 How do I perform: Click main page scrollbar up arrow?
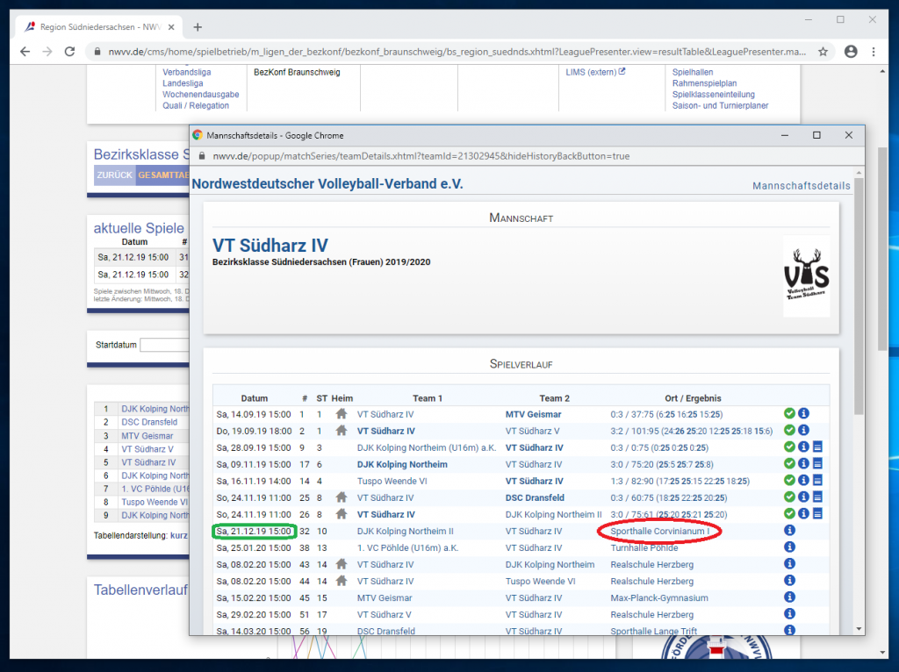[881, 71]
